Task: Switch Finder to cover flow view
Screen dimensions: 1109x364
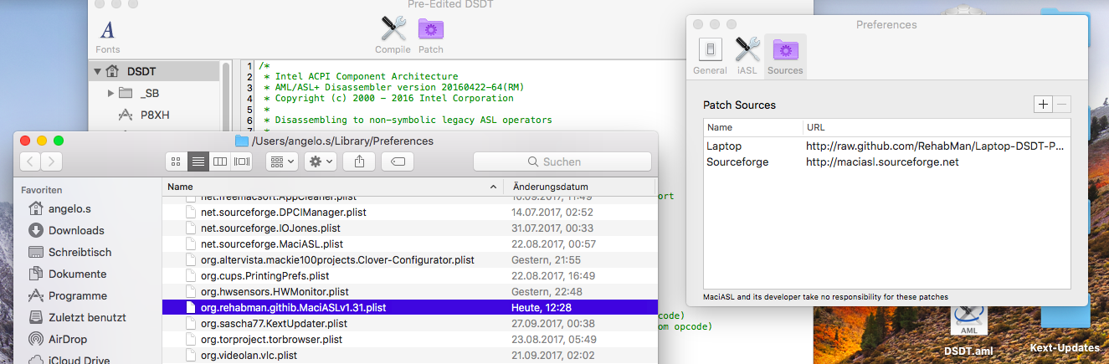Action: tap(242, 161)
